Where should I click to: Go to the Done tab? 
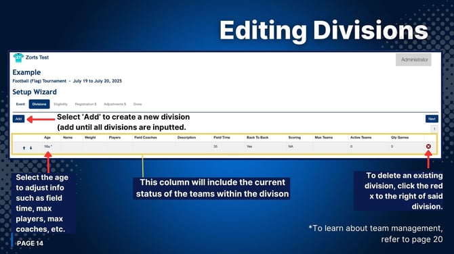pos(138,104)
